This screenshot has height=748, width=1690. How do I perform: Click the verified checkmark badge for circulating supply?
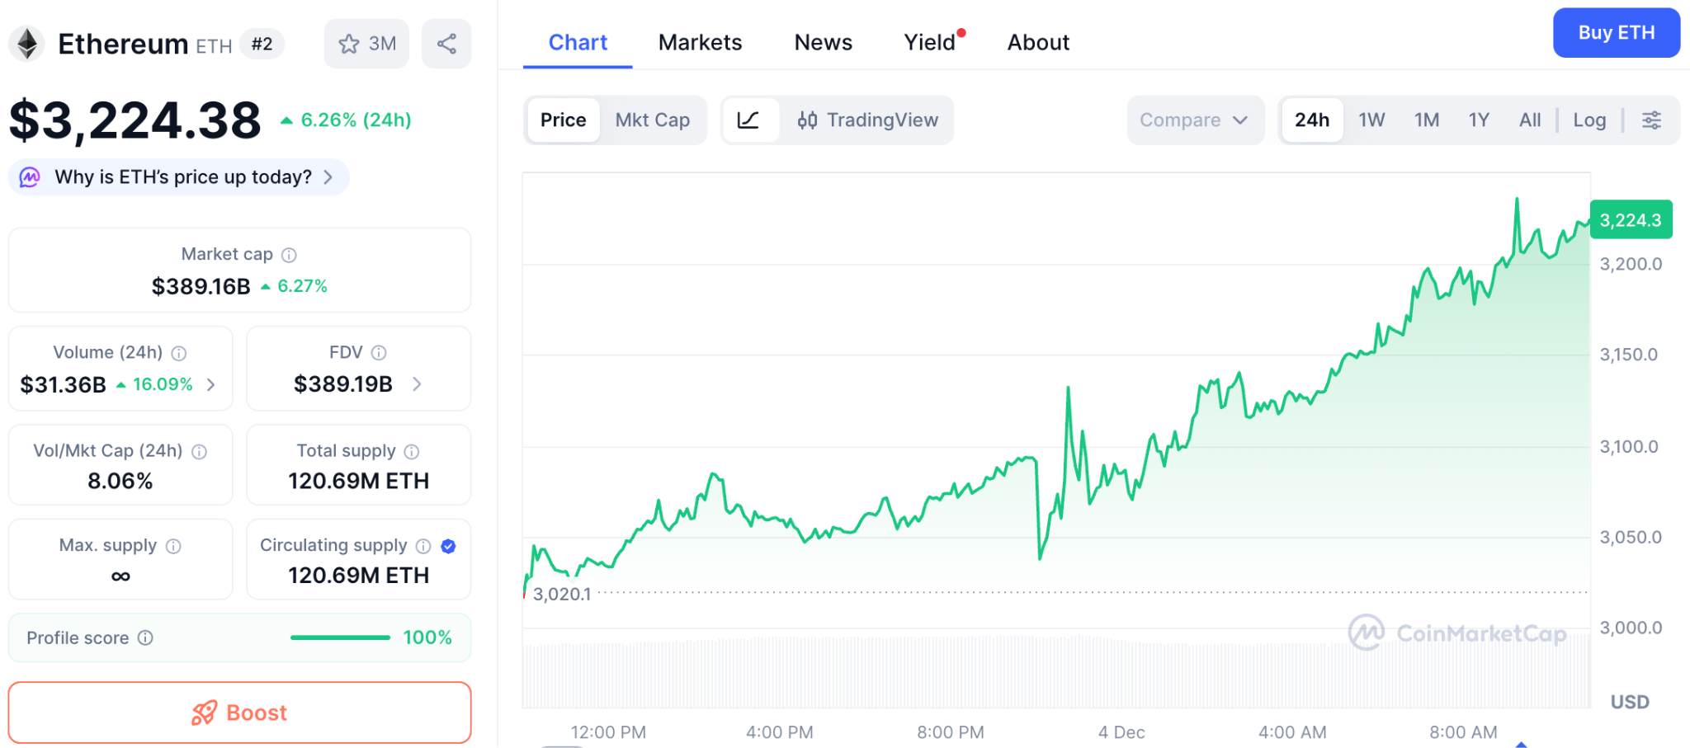(x=448, y=546)
